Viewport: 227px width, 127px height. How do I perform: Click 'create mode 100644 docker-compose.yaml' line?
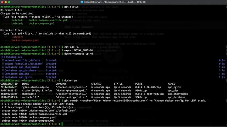tap(29, 117)
